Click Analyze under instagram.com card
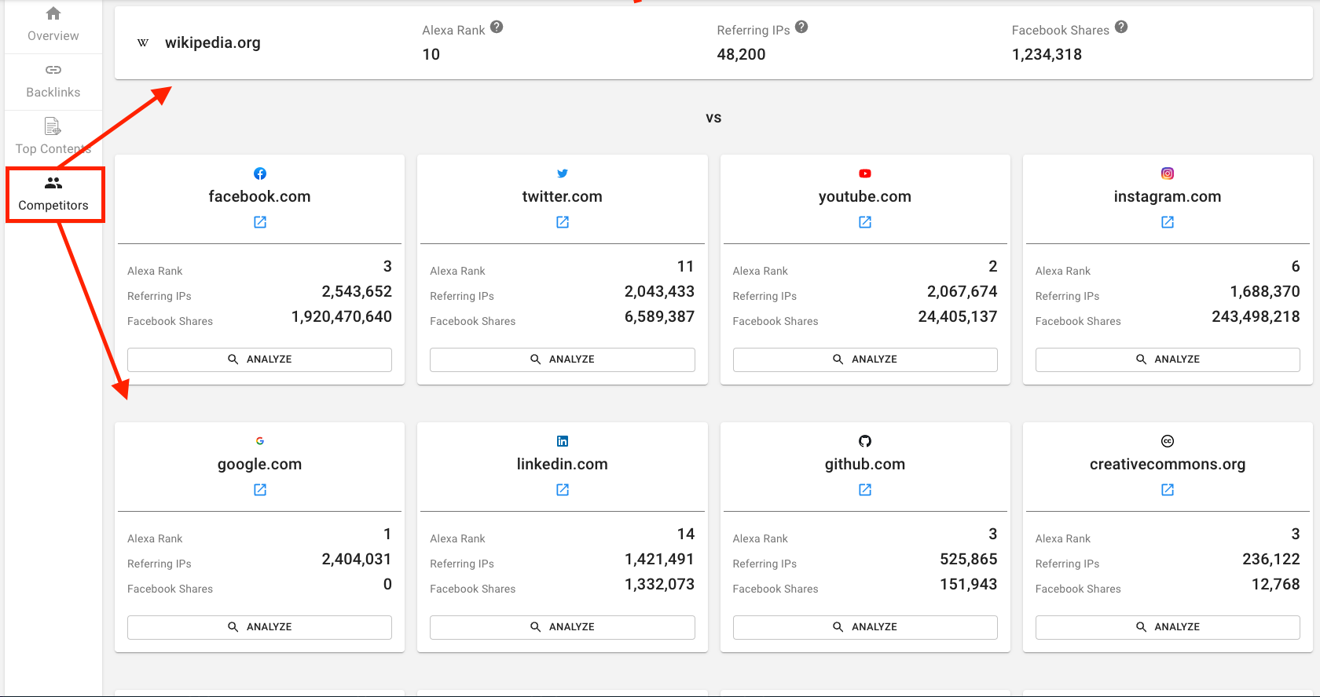Viewport: 1320px width, 697px height. pyautogui.click(x=1168, y=359)
